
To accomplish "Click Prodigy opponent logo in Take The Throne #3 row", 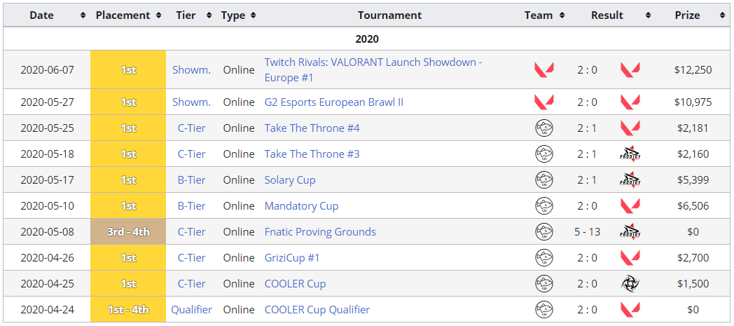I will tap(630, 154).
